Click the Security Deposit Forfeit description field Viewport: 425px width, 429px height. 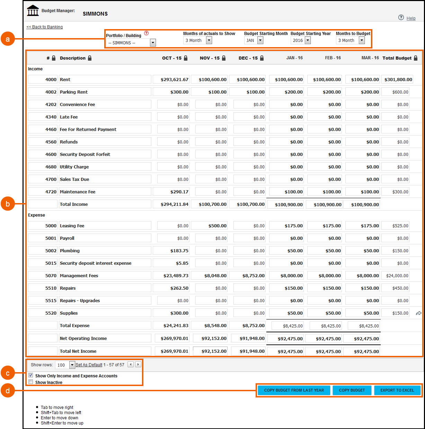click(x=105, y=155)
